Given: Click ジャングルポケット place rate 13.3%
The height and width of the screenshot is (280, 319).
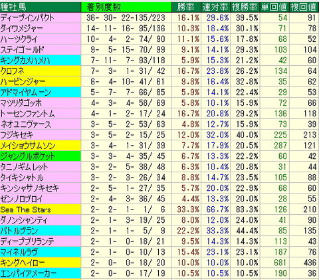Looking at the screenshot, I should coord(217,156).
